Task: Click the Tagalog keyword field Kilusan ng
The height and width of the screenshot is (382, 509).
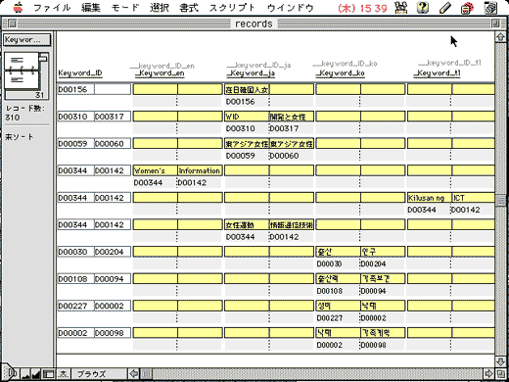Action: click(x=430, y=198)
